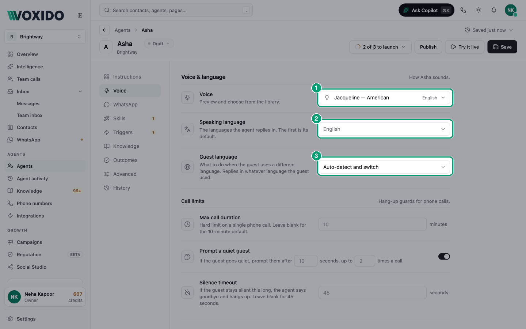Open the Skills tab
Screen dimensions: 526x329
(x=130, y=118)
